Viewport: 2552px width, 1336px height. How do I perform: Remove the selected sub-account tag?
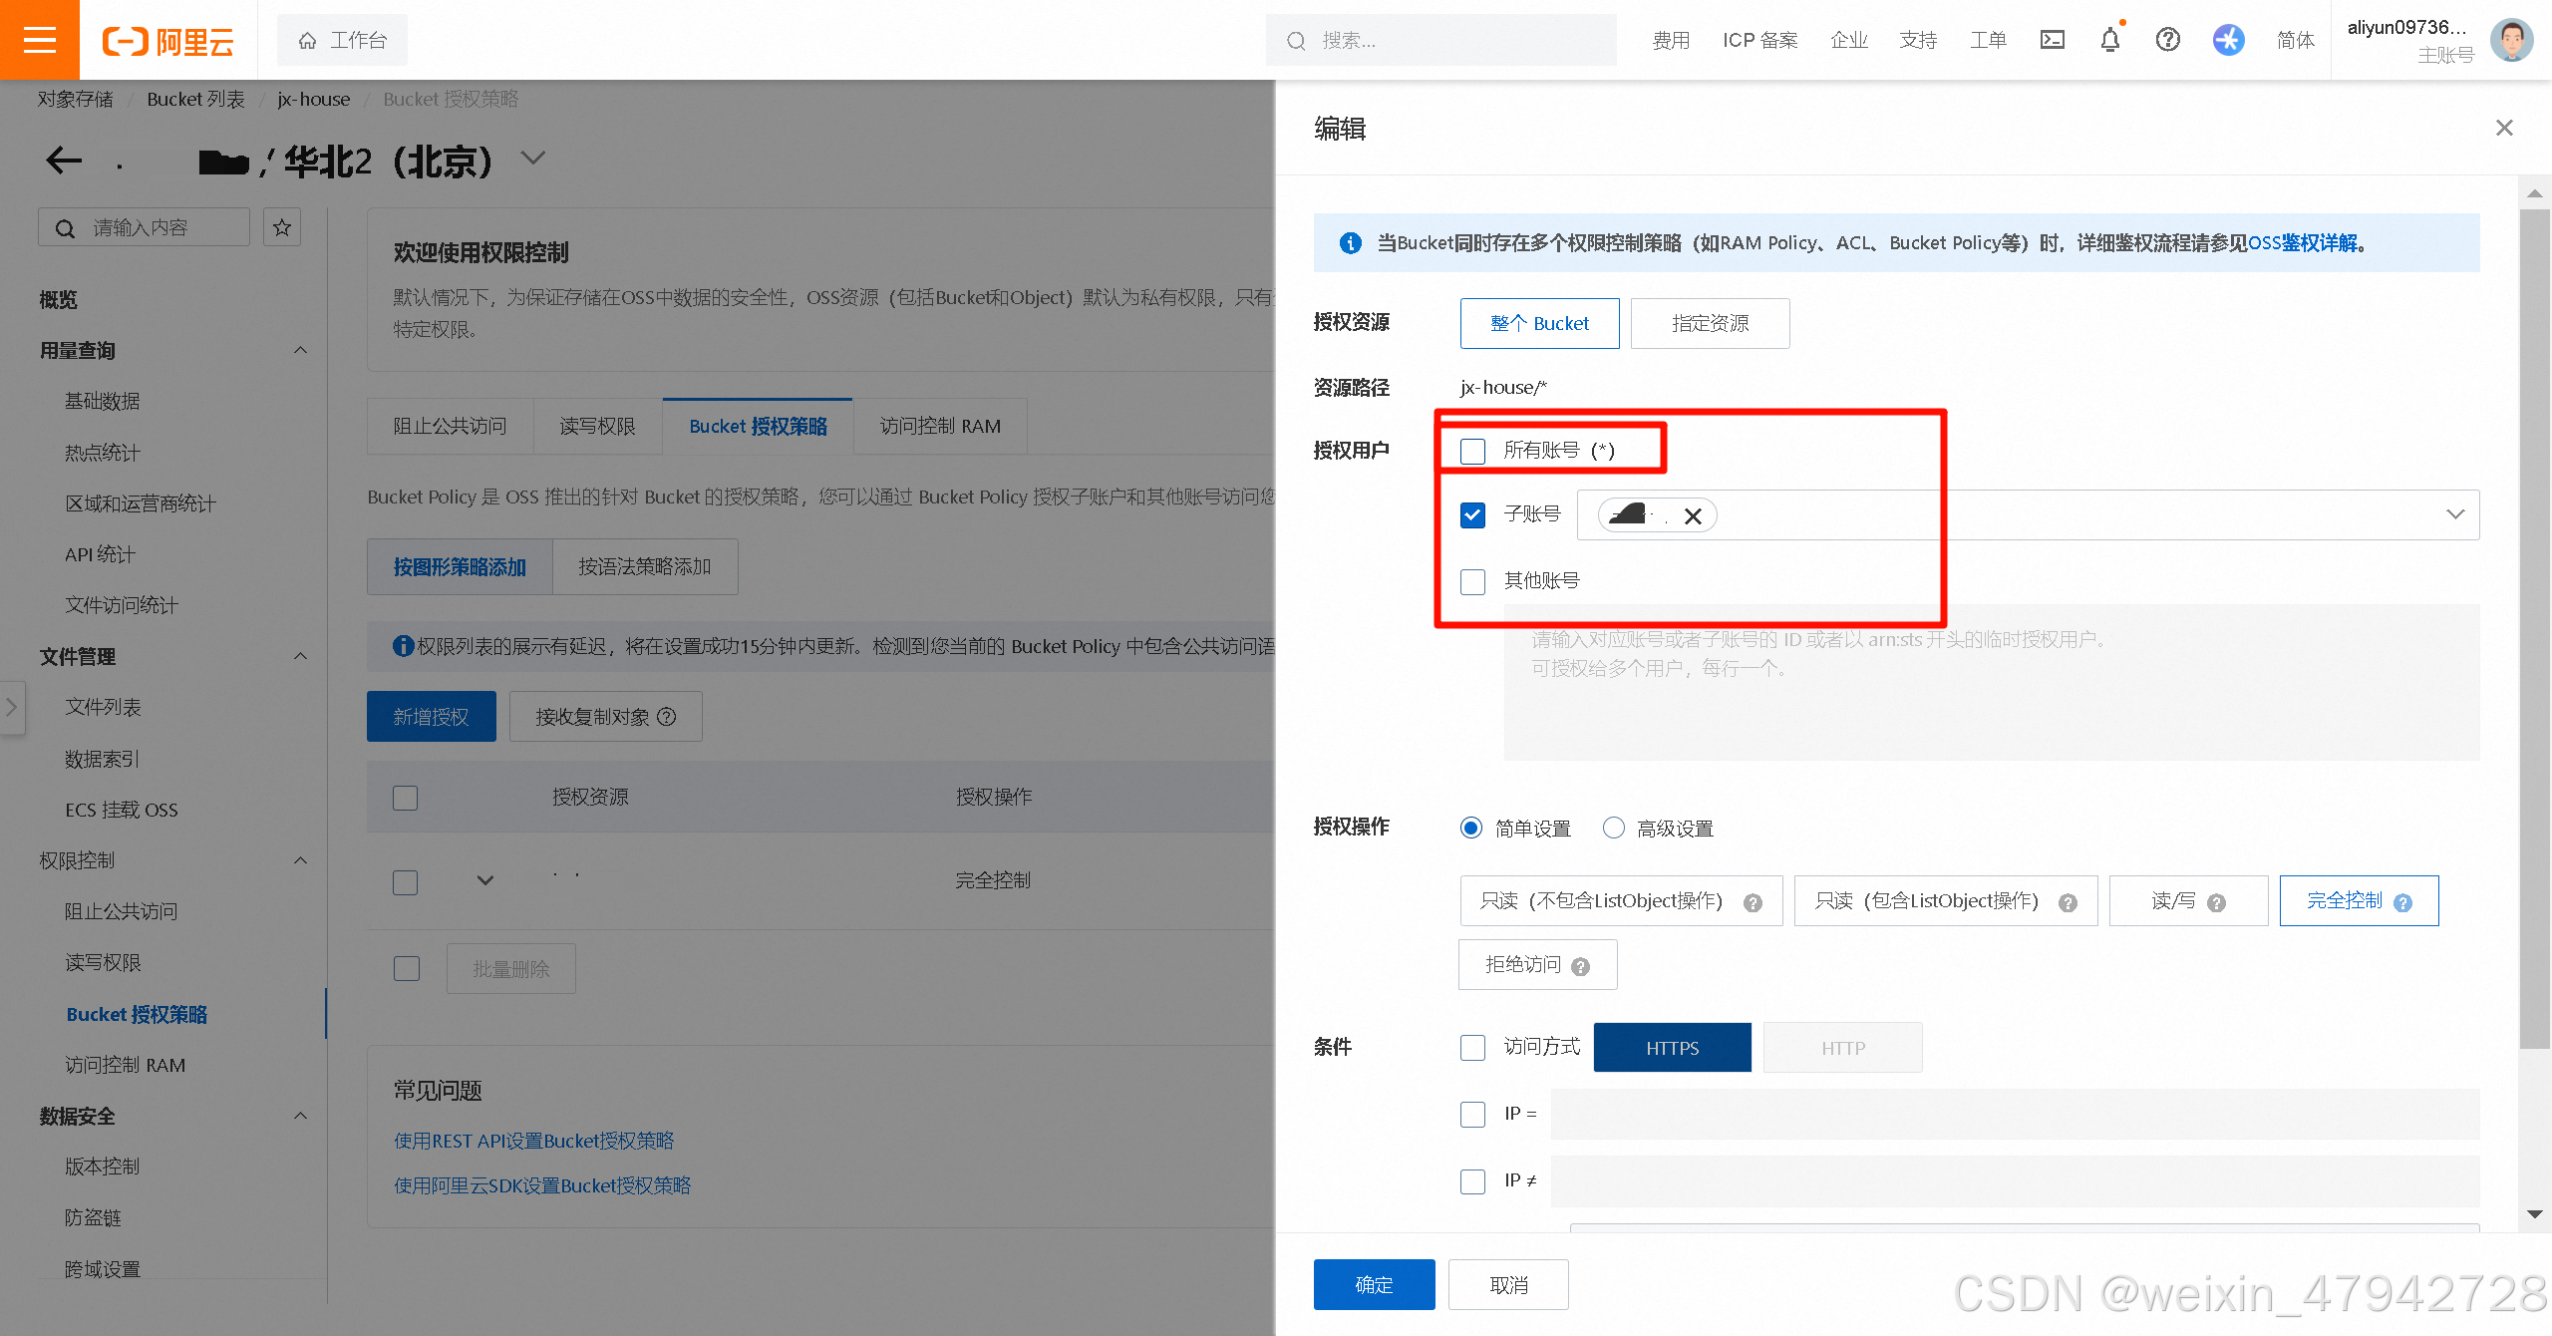coord(1693,516)
